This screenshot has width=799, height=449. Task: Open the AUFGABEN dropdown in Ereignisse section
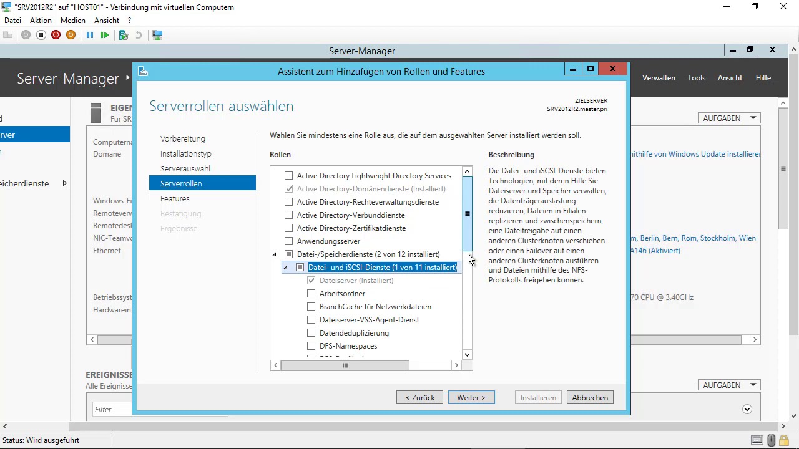tap(729, 385)
